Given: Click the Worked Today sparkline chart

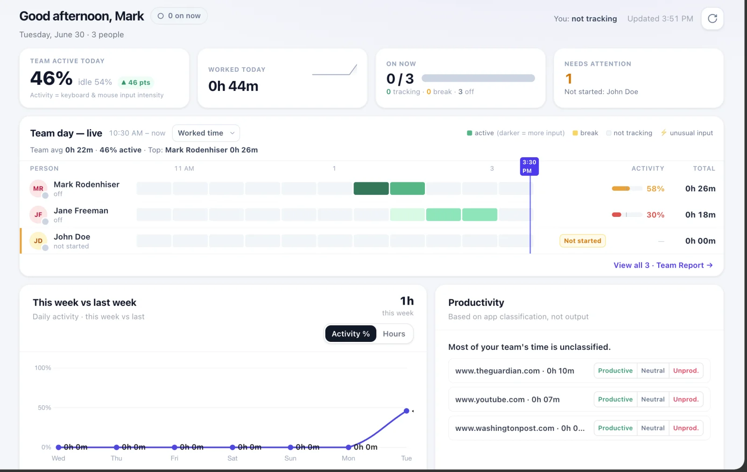Looking at the screenshot, I should (334, 70).
